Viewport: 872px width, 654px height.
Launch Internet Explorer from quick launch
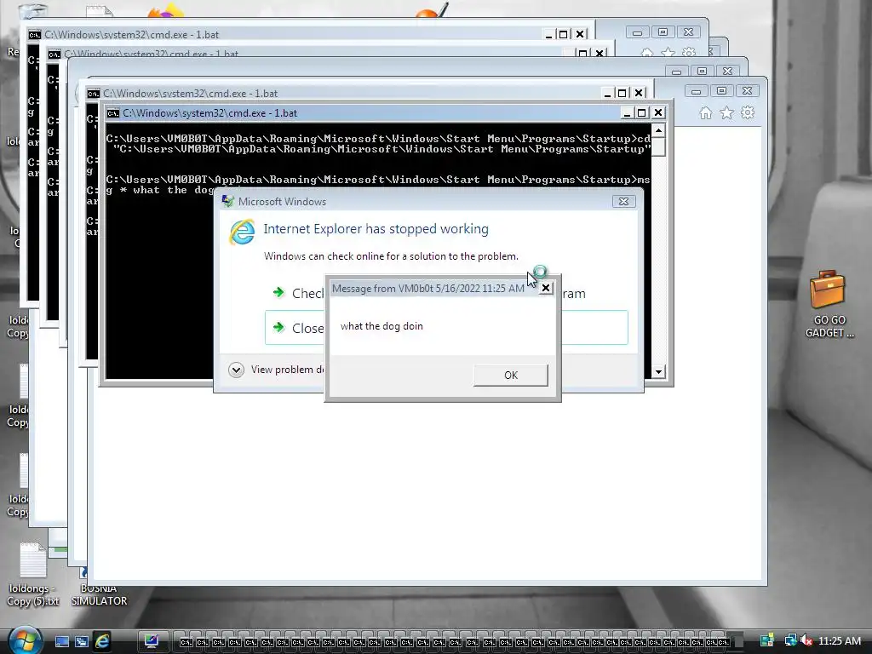point(101,641)
